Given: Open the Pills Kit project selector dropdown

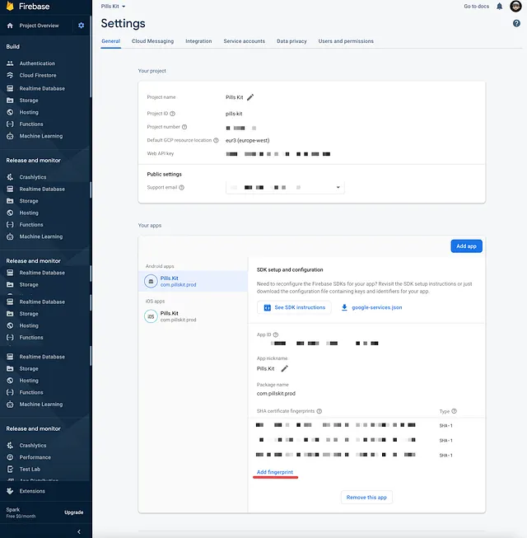Looking at the screenshot, I should [113, 6].
